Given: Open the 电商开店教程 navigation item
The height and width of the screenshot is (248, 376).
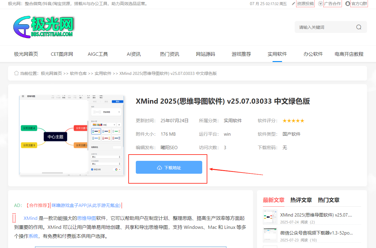Looking at the screenshot, I should point(349,54).
